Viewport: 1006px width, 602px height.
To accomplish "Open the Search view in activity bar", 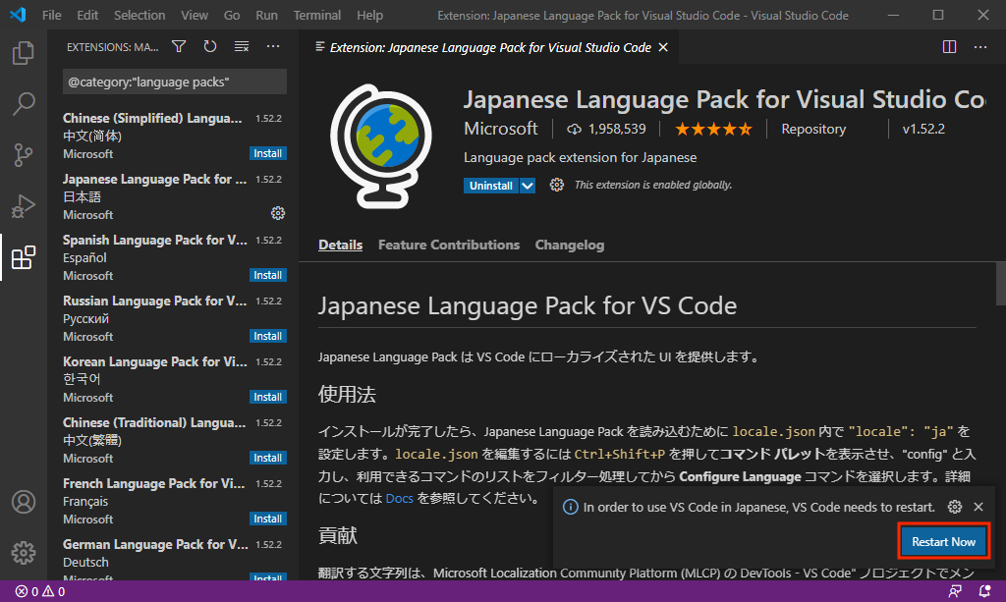I will [x=24, y=104].
